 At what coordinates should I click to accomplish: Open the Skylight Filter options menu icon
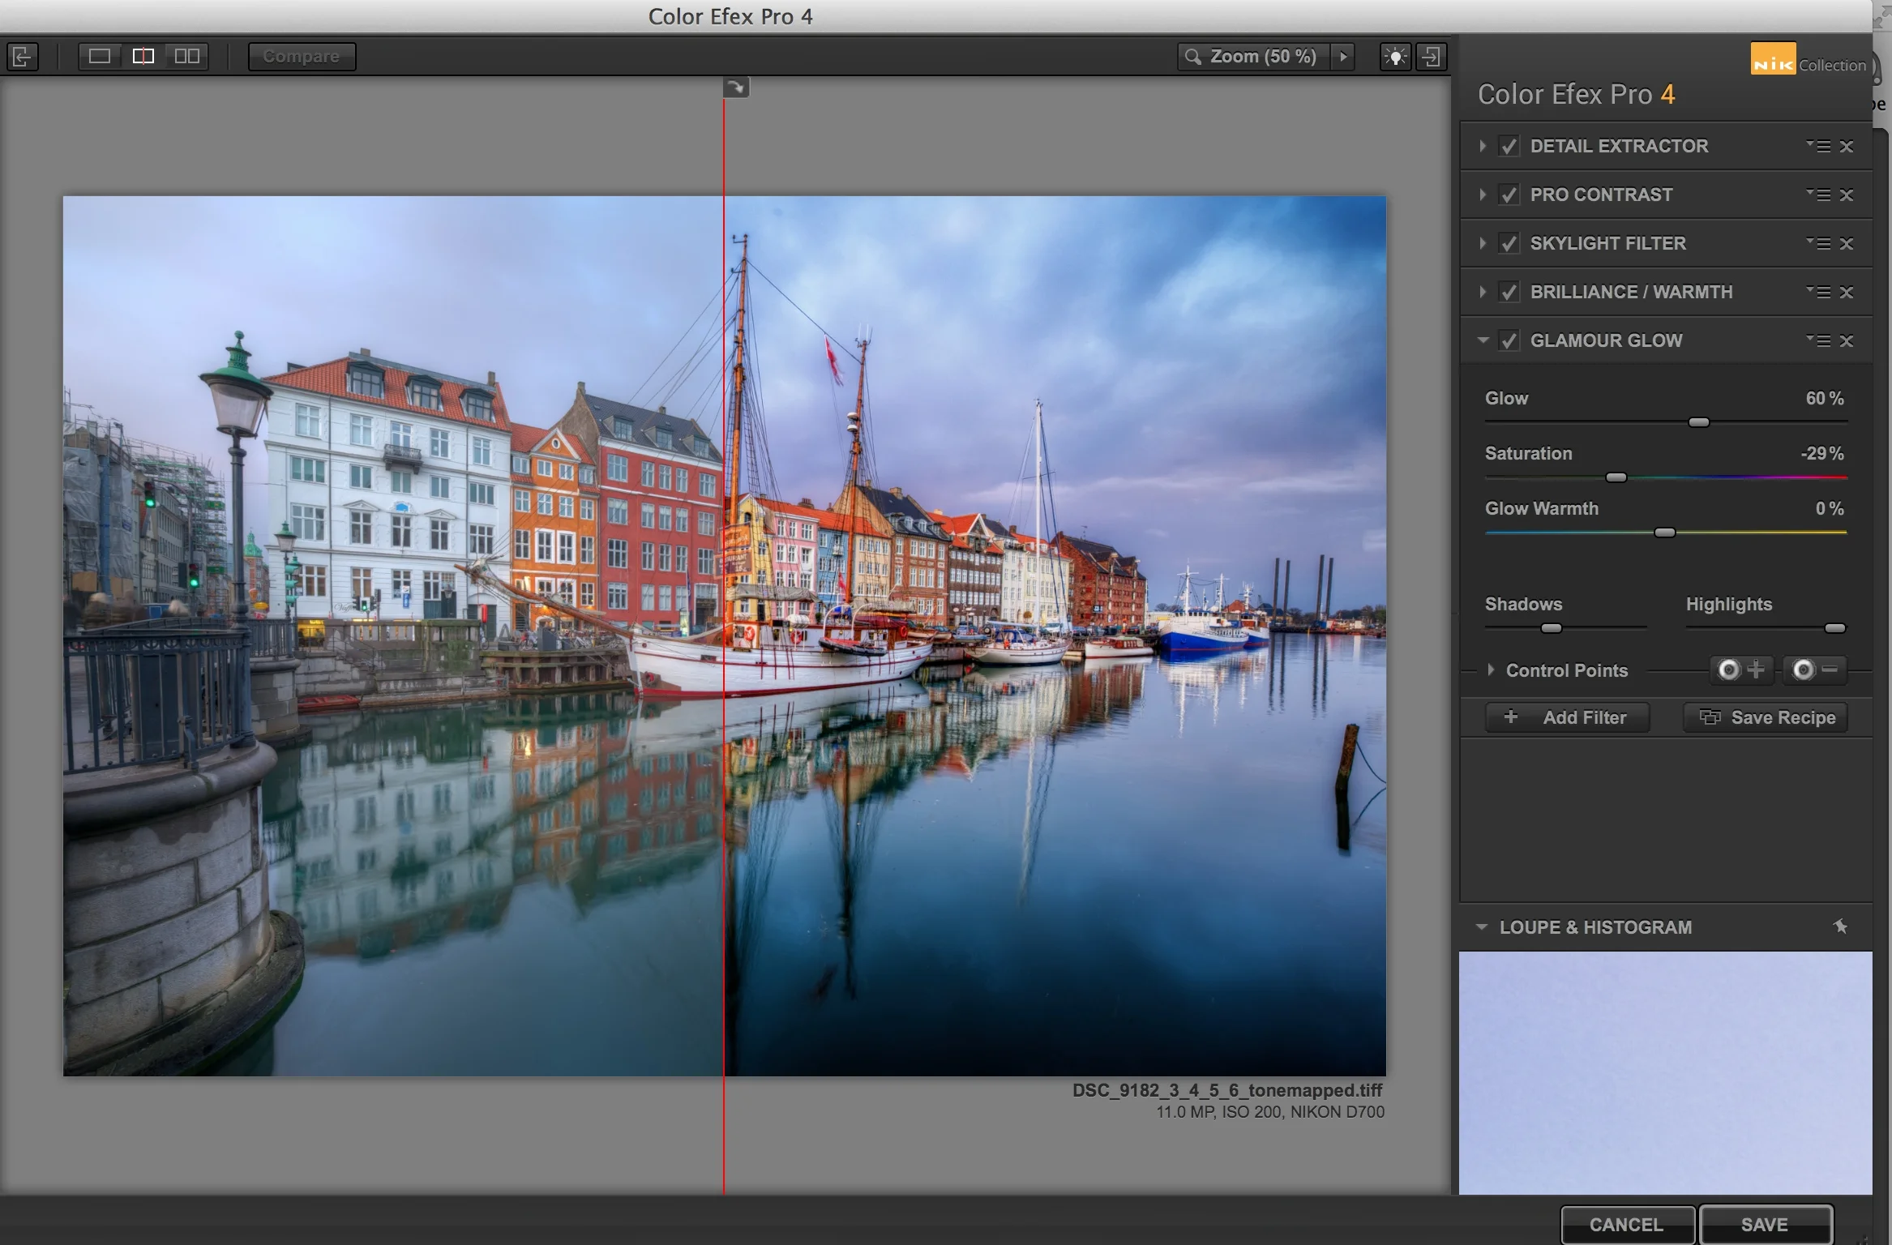point(1818,243)
